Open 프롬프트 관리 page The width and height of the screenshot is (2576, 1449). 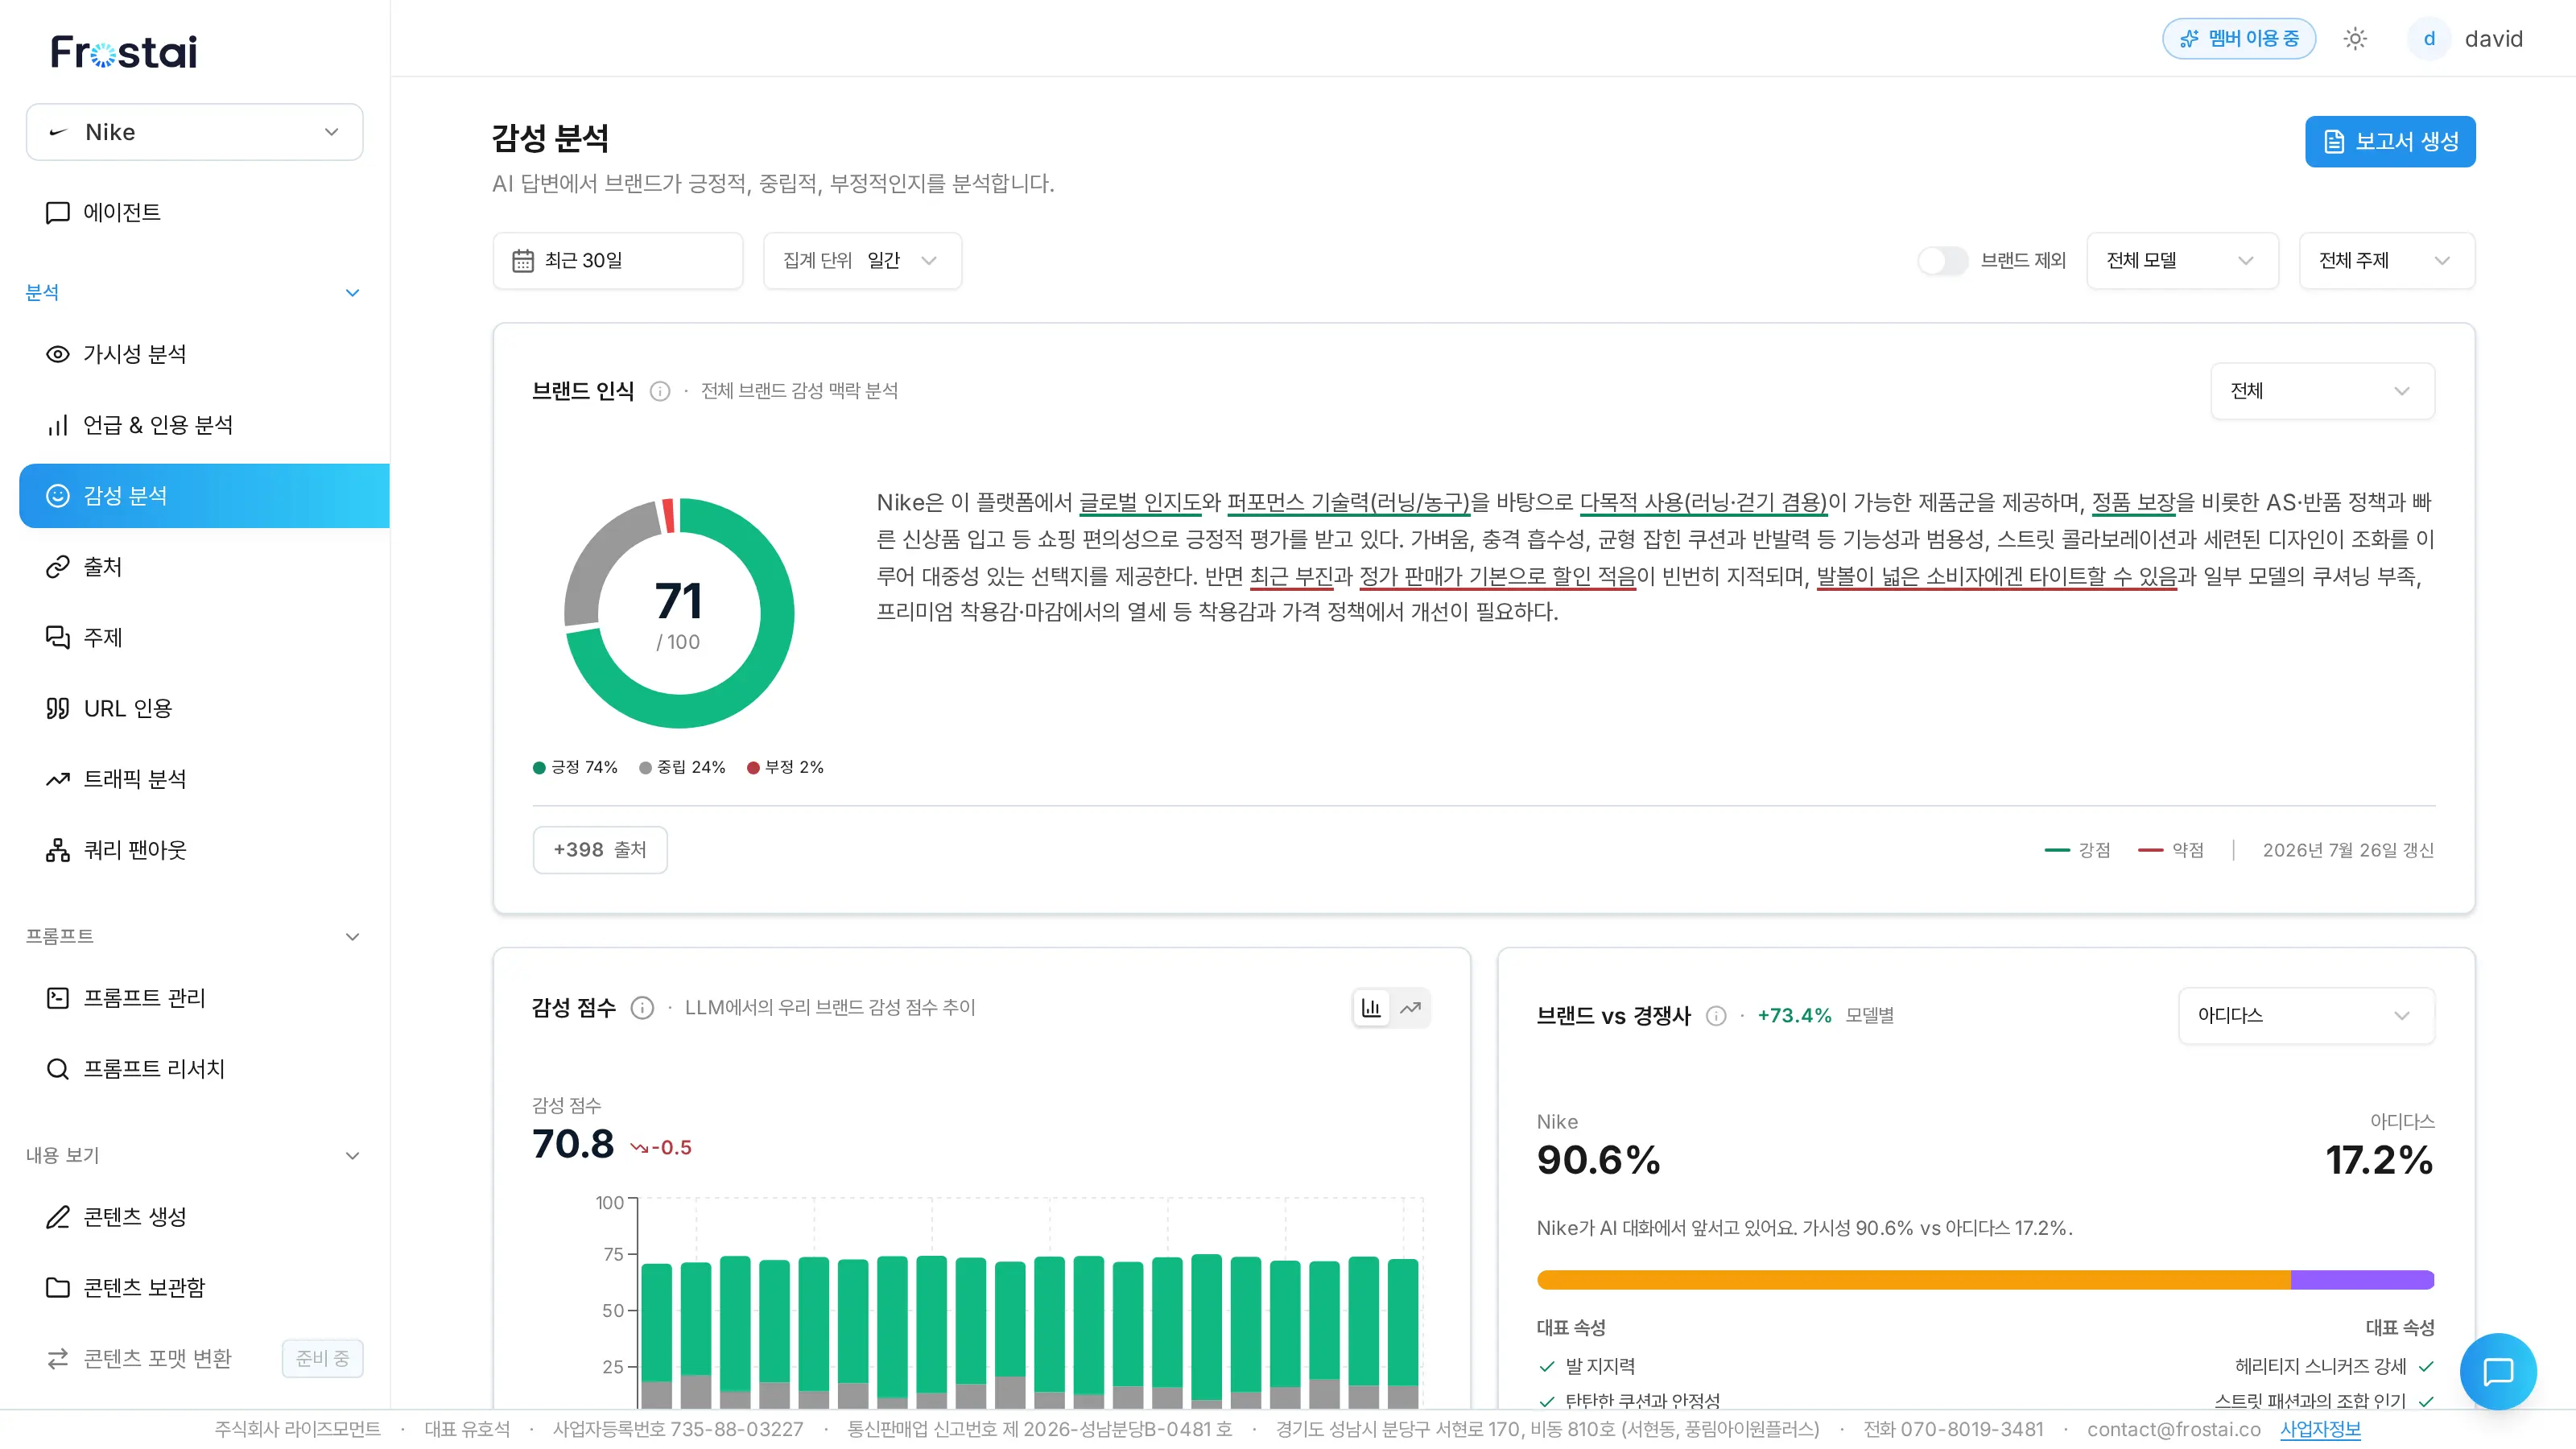195,998
